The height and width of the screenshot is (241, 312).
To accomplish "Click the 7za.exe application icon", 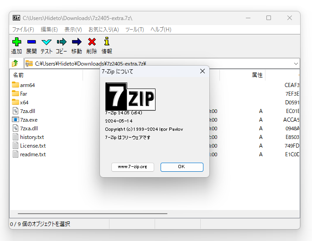I will pyautogui.click(x=16, y=120).
